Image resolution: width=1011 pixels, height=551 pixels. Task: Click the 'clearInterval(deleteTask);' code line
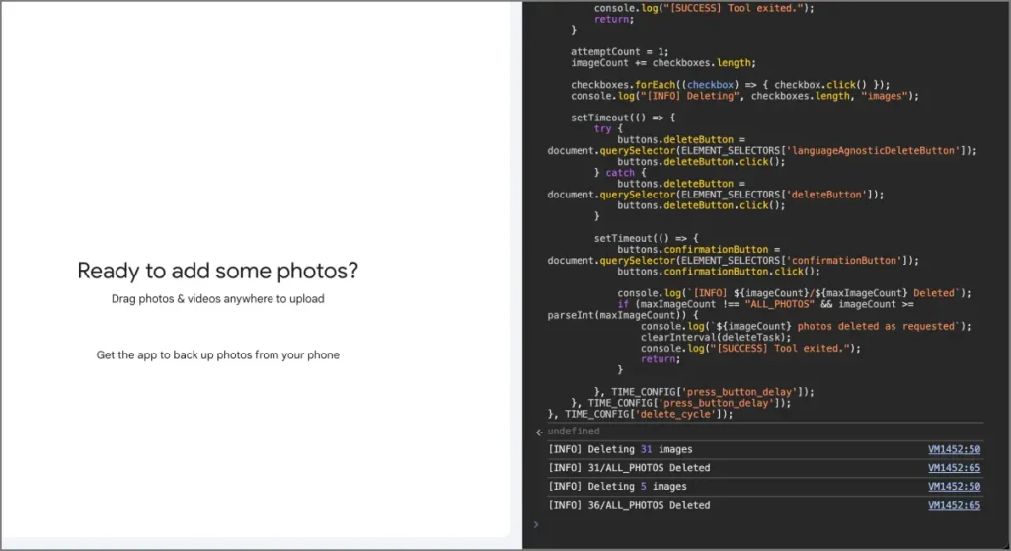tap(715, 337)
